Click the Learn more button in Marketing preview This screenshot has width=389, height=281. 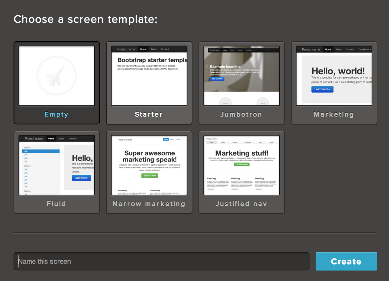(x=322, y=89)
